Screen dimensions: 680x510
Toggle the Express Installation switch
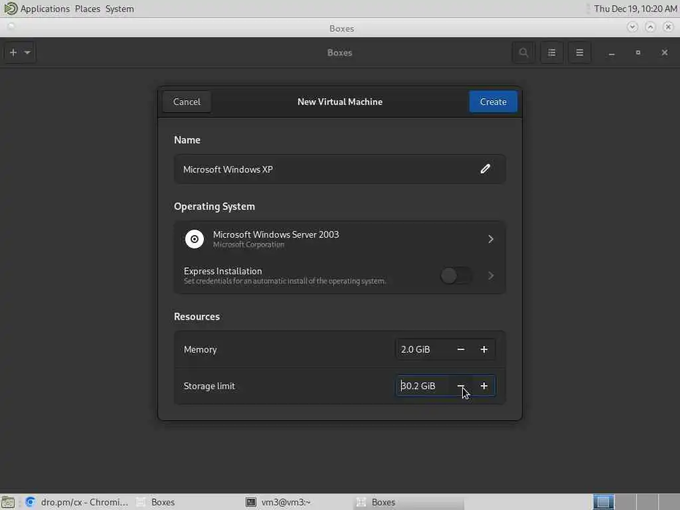click(456, 276)
